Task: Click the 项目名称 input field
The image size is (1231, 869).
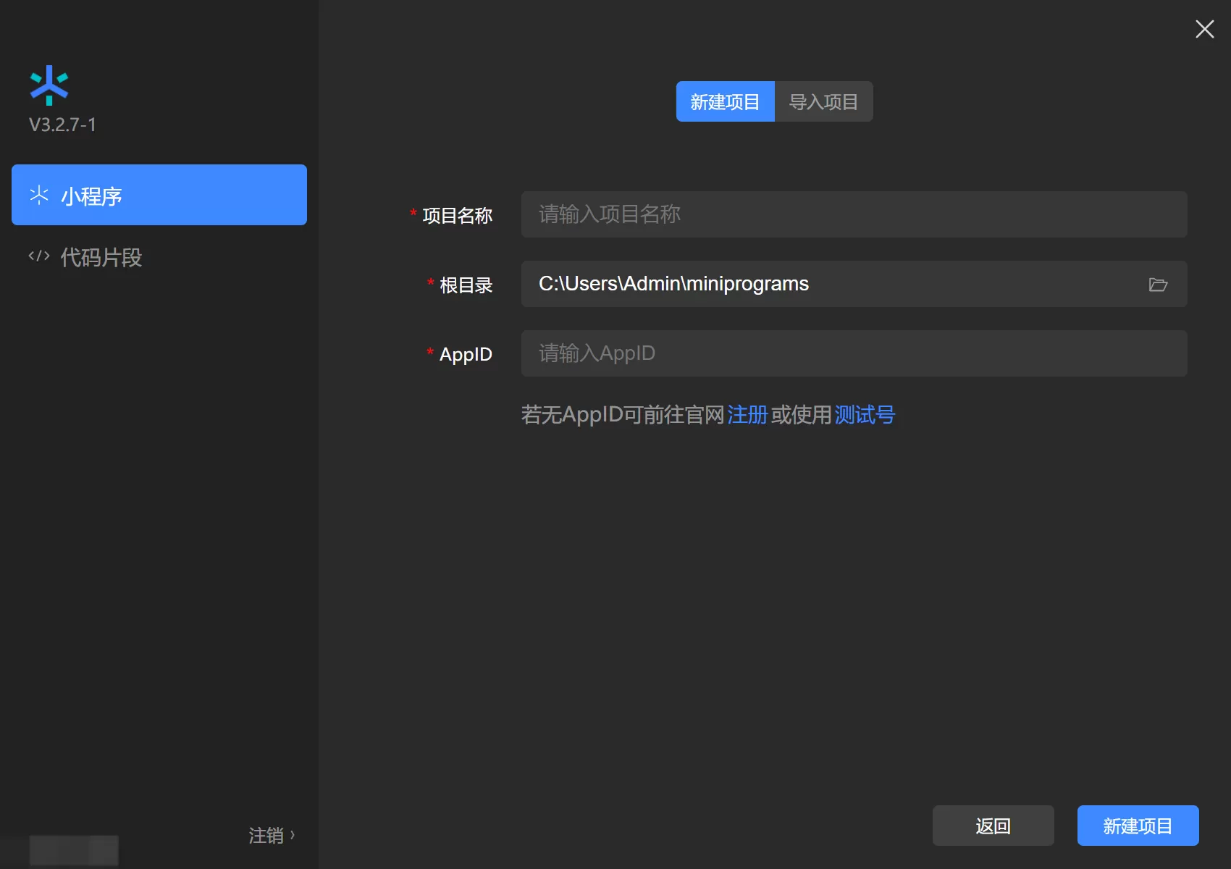Action: (x=853, y=214)
